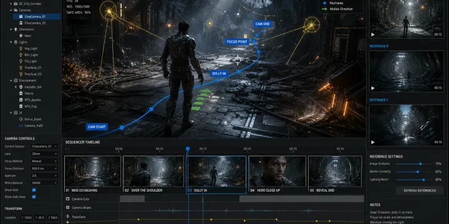449x224 pixels.
Task: Click the focus crosshair reticle in viewport
Action: pyautogui.click(x=237, y=60)
